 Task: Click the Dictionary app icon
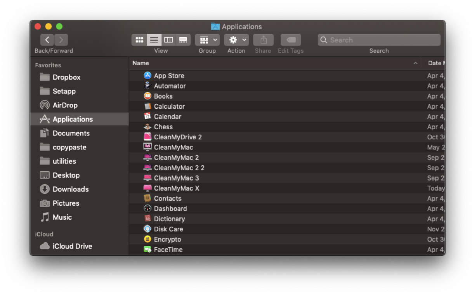(147, 219)
